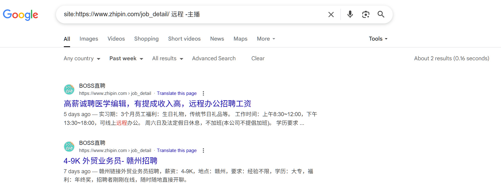Click the '7 days ago' snippet text
This screenshot has width=501, height=192.
tap(77, 171)
